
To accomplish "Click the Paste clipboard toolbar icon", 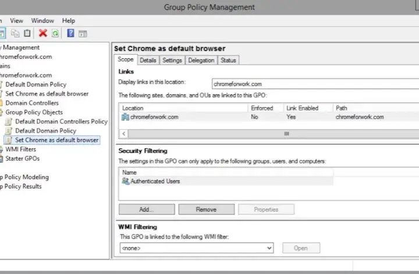I will coord(27,33).
